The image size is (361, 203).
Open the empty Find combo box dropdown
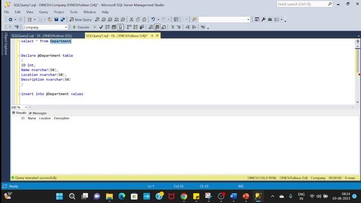[x=248, y=20]
